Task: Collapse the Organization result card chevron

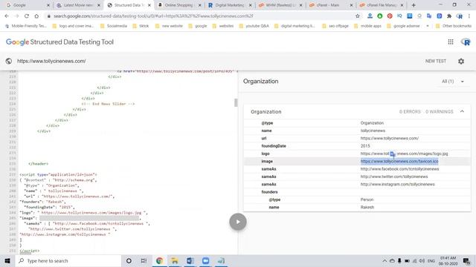Action: click(462, 111)
